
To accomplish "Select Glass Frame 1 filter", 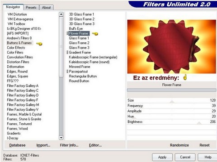I will [x=79, y=38].
